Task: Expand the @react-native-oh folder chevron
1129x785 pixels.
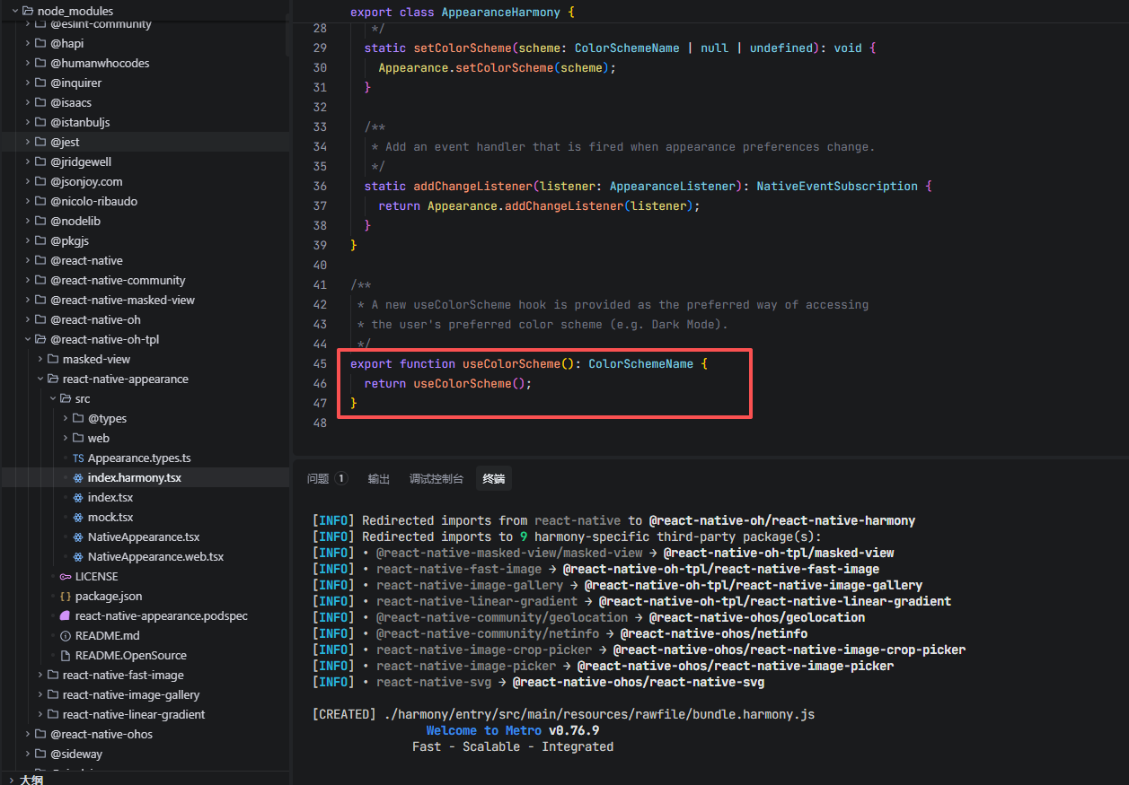Action: click(x=28, y=319)
